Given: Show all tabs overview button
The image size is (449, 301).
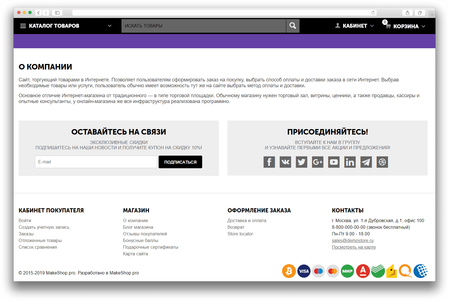Looking at the screenshot, I should click(x=420, y=13).
